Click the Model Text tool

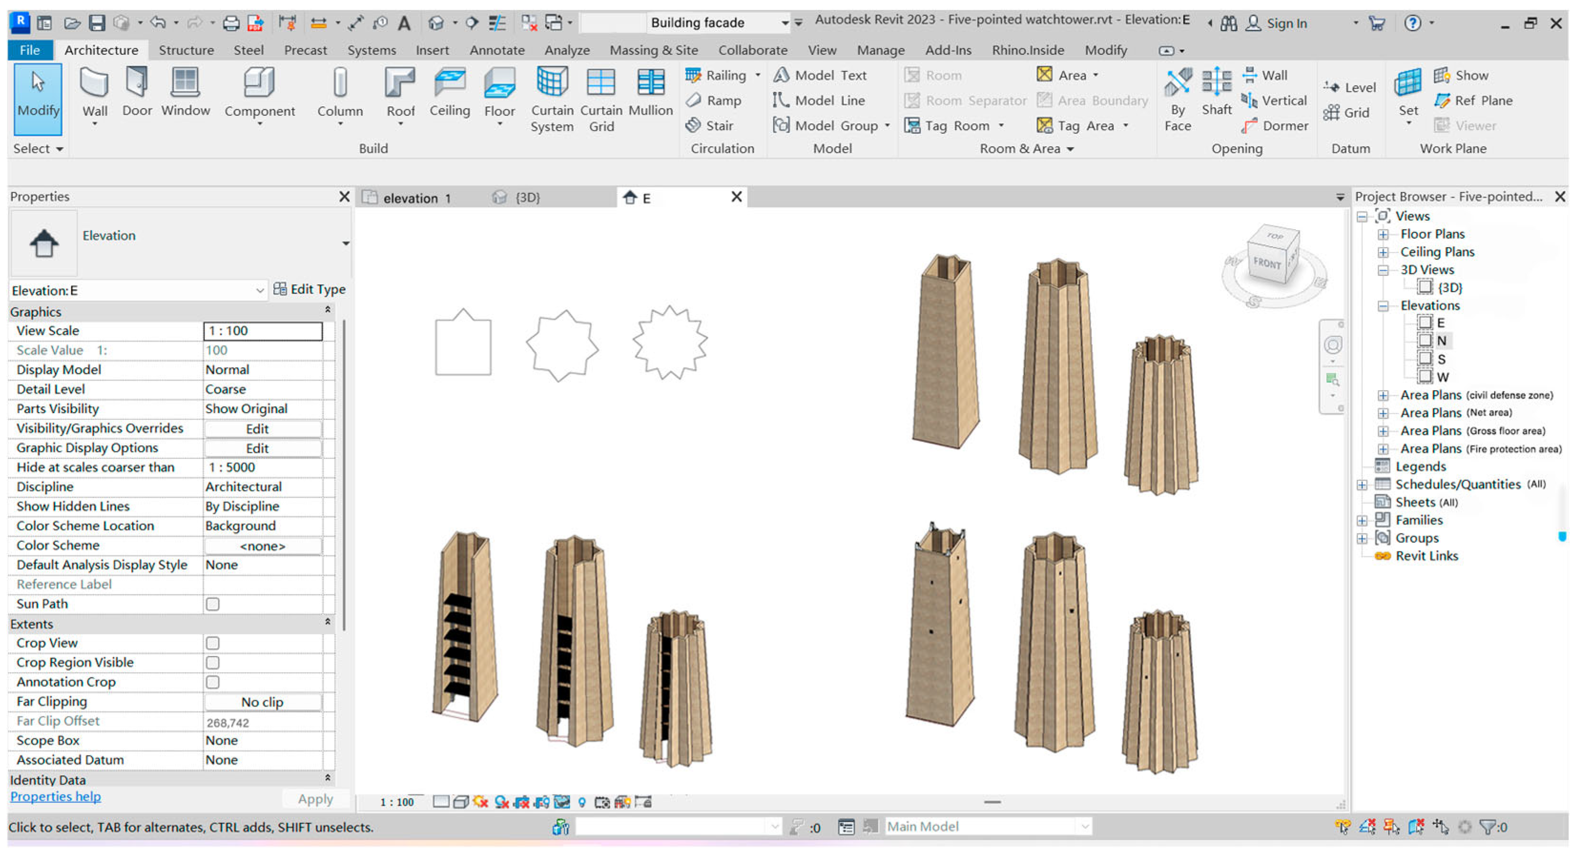pos(820,75)
